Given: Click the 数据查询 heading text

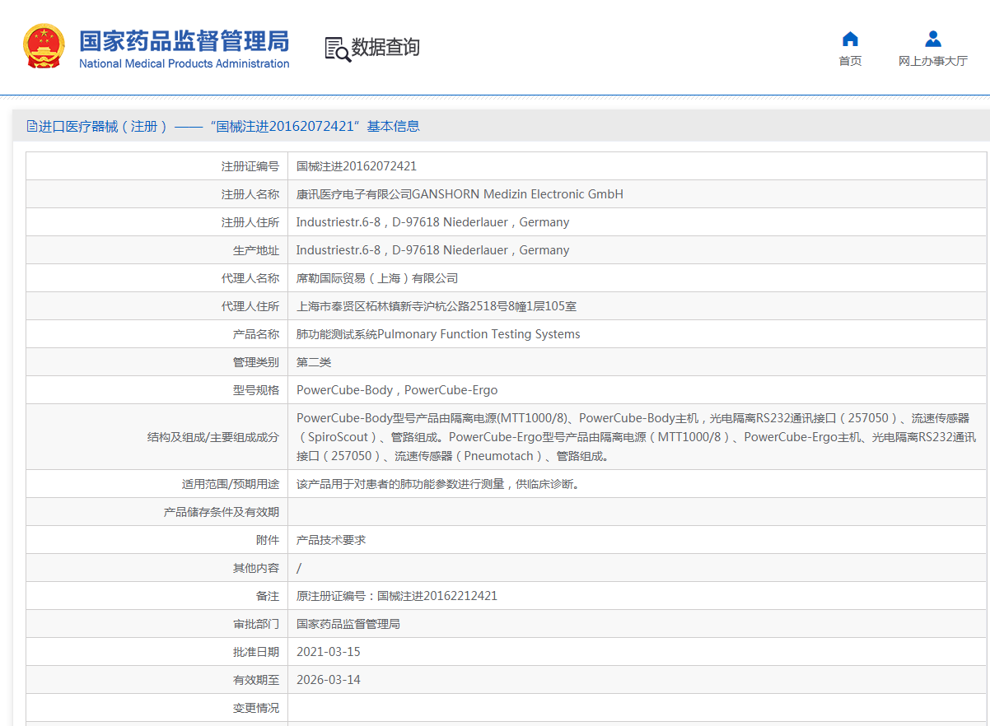Looking at the screenshot, I should click(x=385, y=48).
